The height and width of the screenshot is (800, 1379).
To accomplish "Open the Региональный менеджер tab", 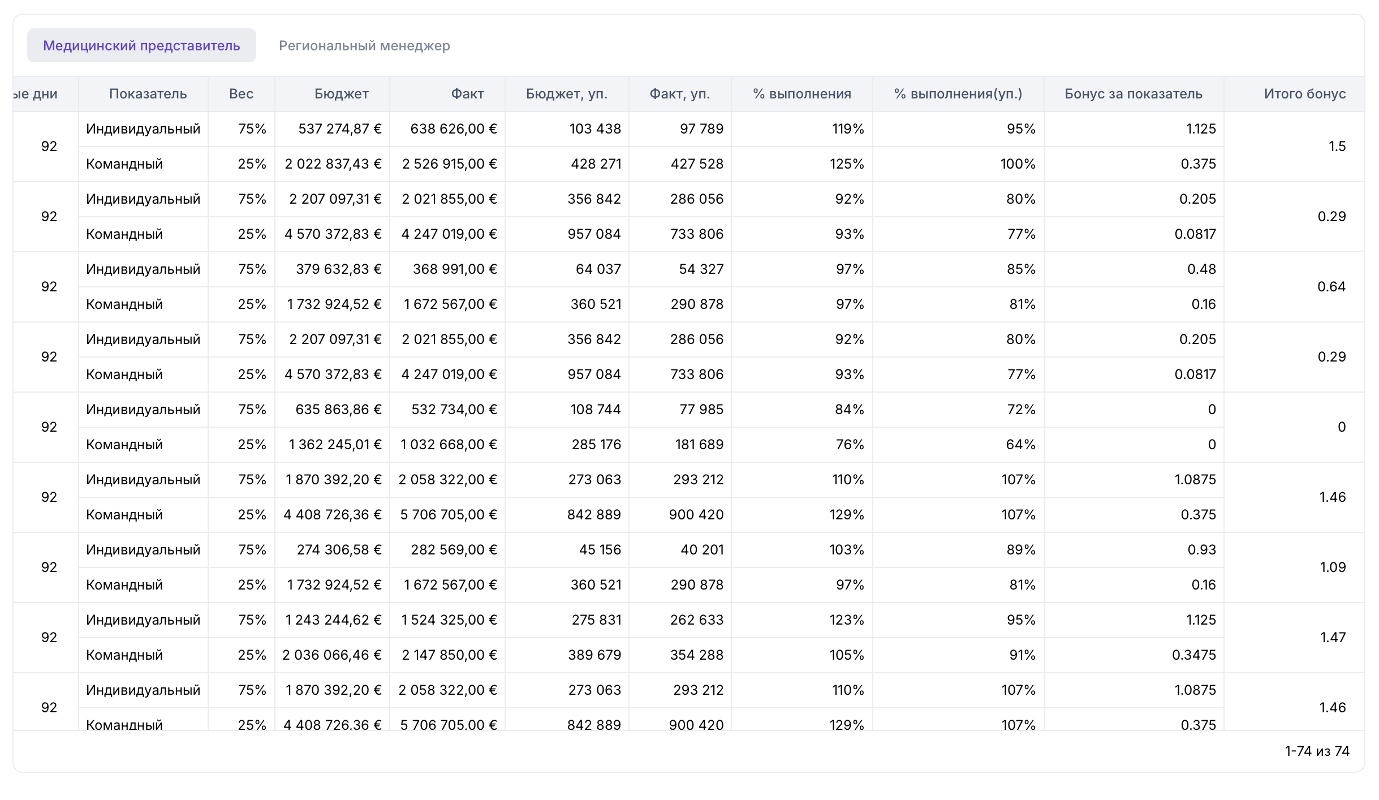I will [364, 46].
